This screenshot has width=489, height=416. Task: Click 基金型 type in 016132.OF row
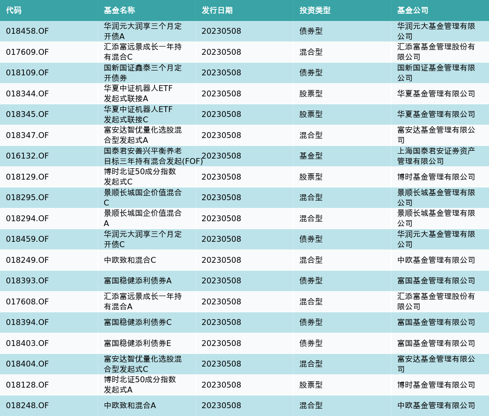[311, 156]
